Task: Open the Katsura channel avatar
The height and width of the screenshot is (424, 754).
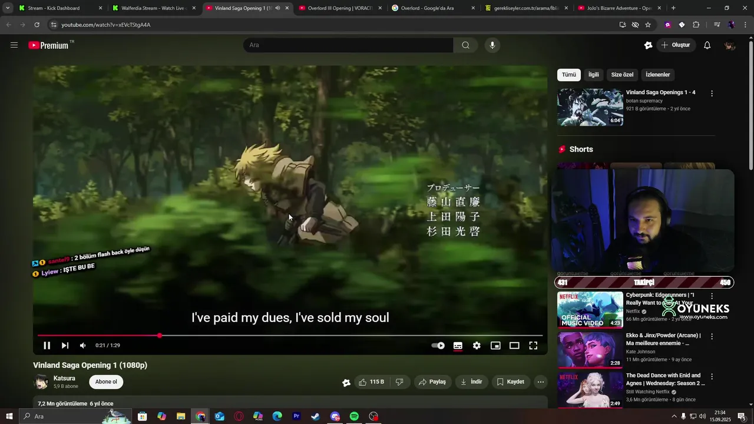Action: coord(41,382)
